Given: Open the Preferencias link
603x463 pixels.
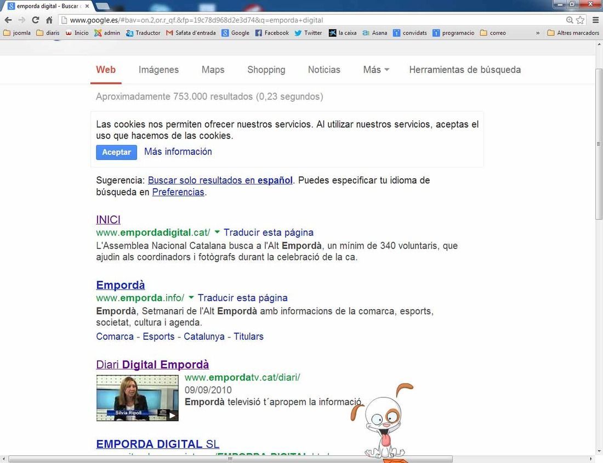Looking at the screenshot, I should pos(178,192).
